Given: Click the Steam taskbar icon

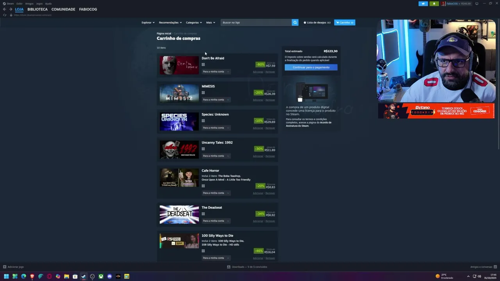Looking at the screenshot, I should [x=84, y=276].
